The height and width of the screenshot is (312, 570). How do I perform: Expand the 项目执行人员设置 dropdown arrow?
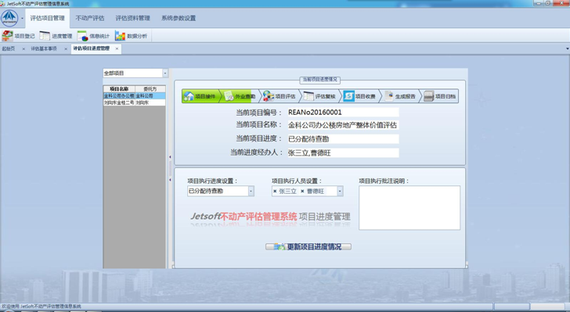(340, 191)
